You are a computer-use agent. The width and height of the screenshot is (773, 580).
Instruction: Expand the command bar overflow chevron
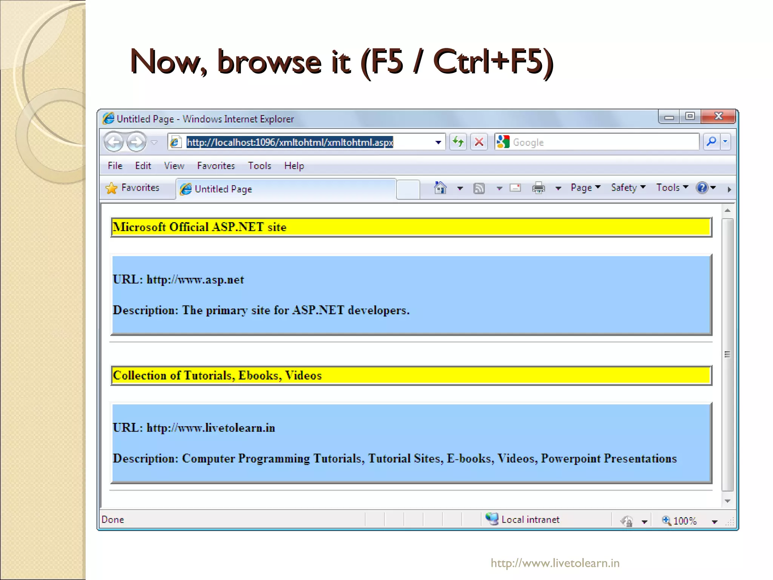tap(729, 190)
